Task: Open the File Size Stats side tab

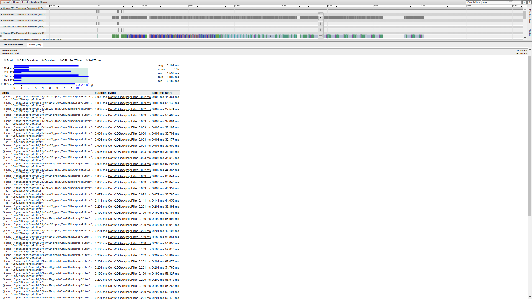Action: tap(530, 17)
